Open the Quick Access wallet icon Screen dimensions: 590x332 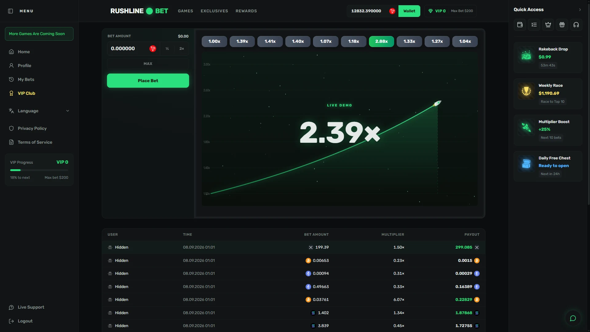pyautogui.click(x=520, y=25)
